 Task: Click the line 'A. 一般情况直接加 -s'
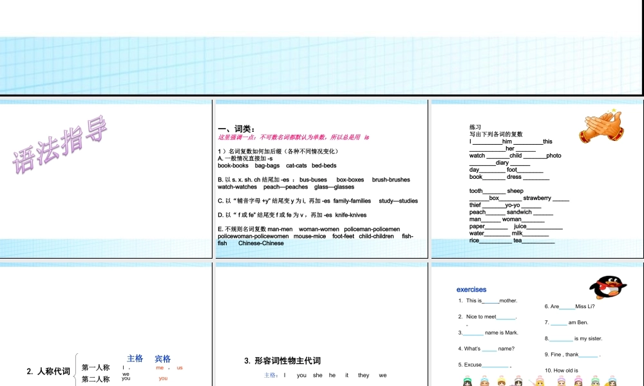pyautogui.click(x=245, y=158)
